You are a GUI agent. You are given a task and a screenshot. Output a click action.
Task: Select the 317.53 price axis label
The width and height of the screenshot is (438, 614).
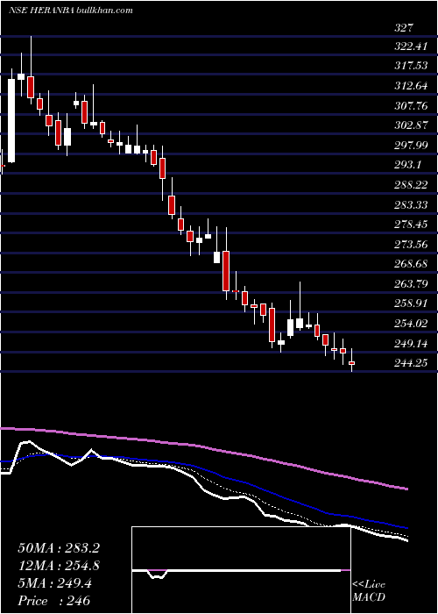(x=411, y=66)
